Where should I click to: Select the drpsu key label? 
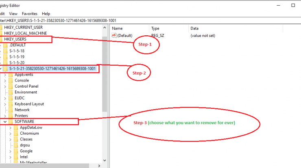pos(25,145)
